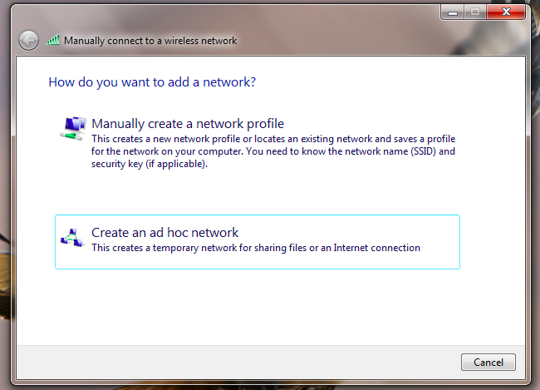Viewport: 540px width, 390px height.
Task: Click the ad hoc network computers icon
Action: [x=72, y=238]
